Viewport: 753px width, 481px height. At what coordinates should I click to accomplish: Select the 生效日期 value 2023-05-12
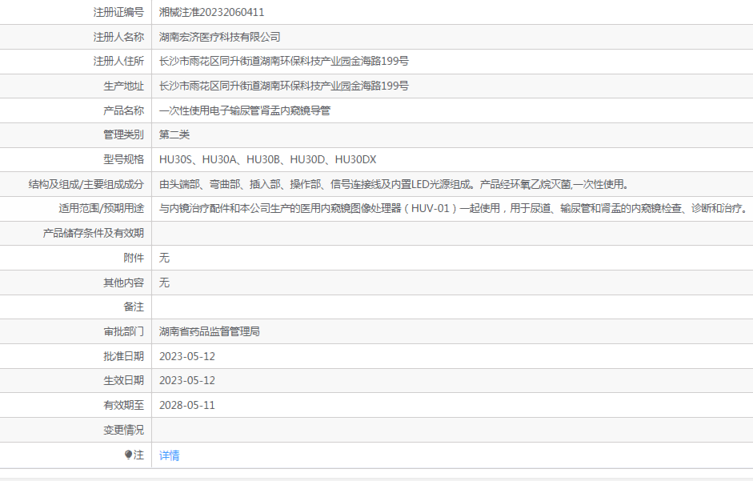[x=186, y=381]
